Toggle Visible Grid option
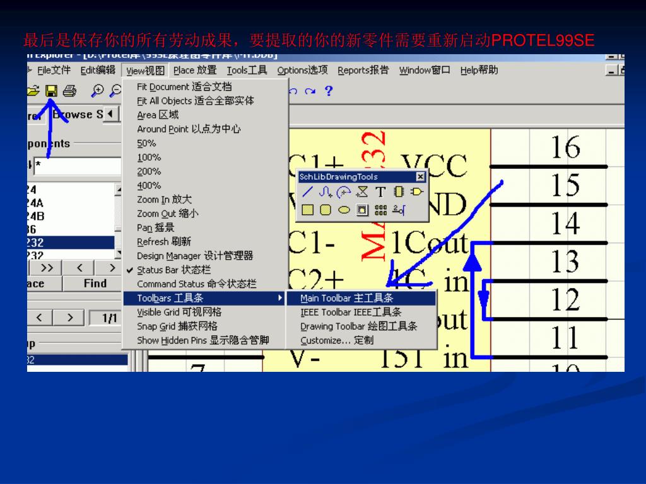This screenshot has height=484, width=646. click(205, 312)
